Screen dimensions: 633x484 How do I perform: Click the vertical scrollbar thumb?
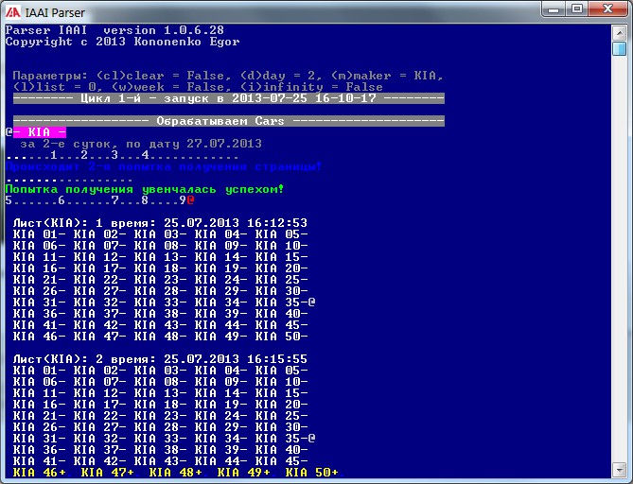[619, 48]
